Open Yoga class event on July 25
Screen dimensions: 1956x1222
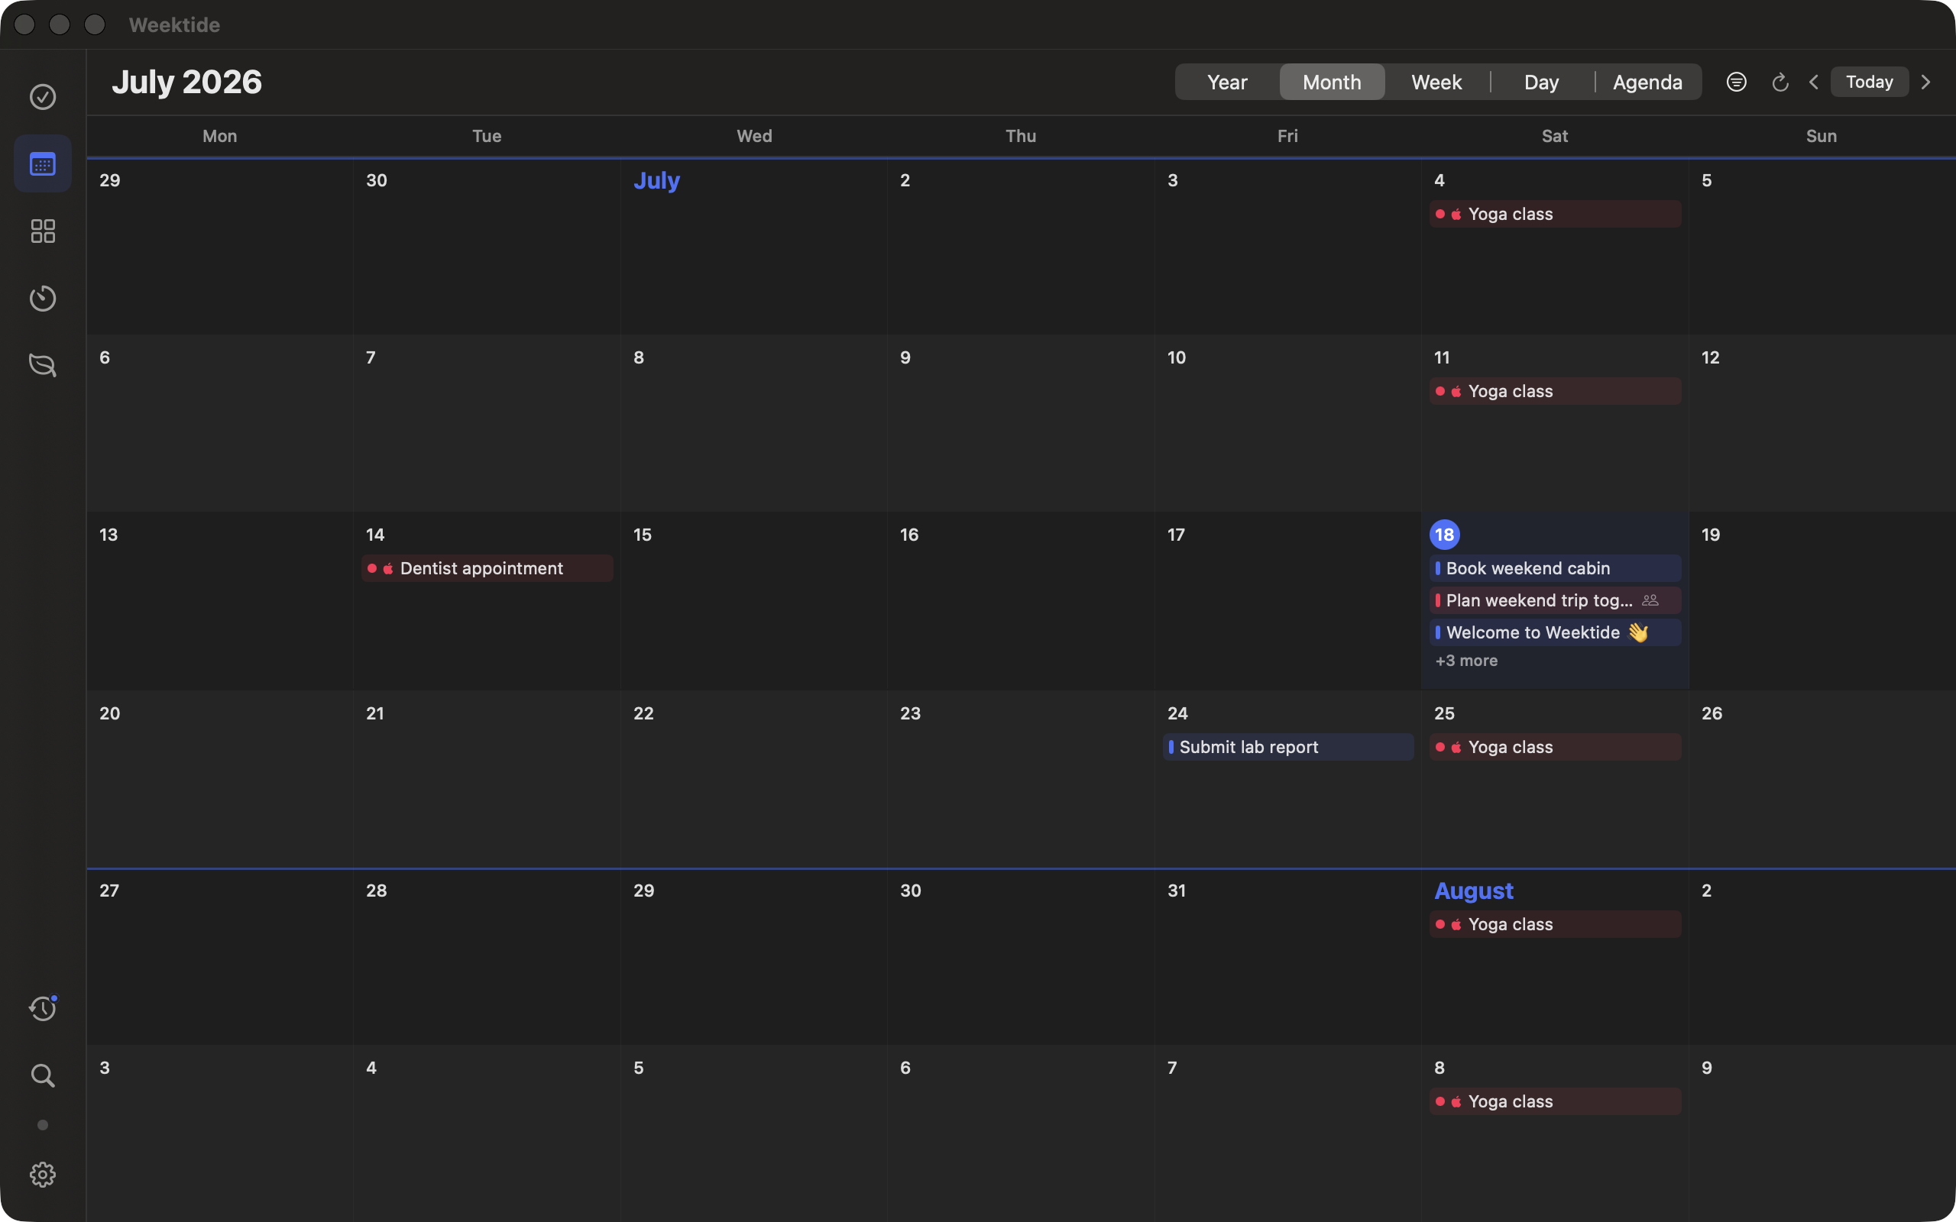click(1555, 747)
